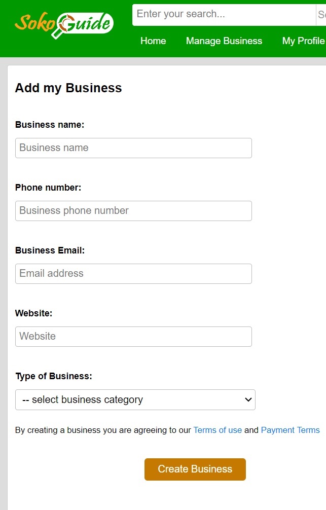Select the Business name field
326x510 pixels.
pyautogui.click(x=133, y=148)
